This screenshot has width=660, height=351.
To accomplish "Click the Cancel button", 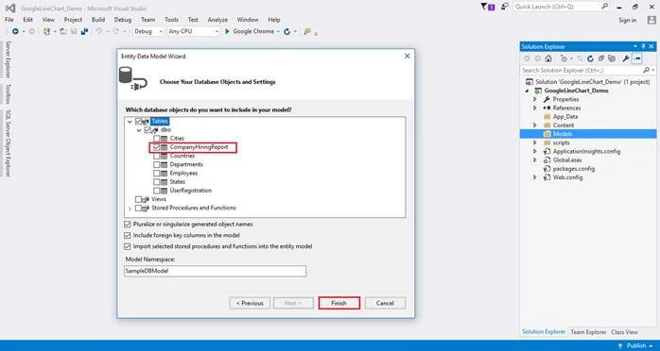I will pos(385,303).
